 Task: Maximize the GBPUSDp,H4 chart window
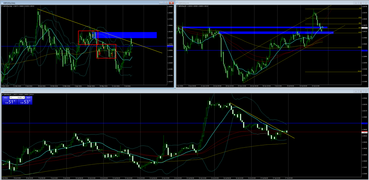(x=361, y=3)
